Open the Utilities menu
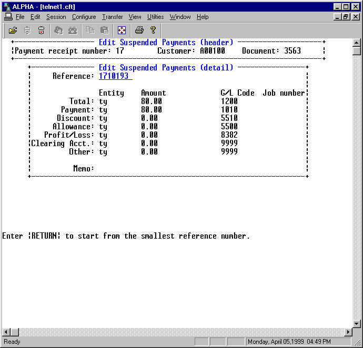Image resolution: width=363 pixels, height=348 pixels. pos(155,17)
